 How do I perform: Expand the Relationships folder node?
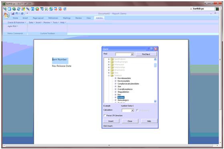[x=109, y=67]
